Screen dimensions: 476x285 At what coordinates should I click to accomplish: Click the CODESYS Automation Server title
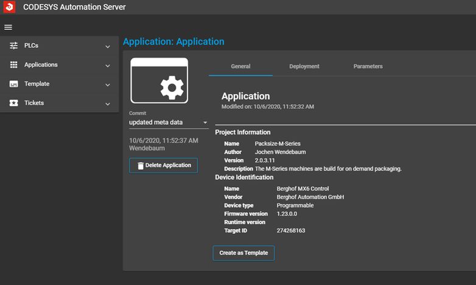pyautogui.click(x=74, y=7)
